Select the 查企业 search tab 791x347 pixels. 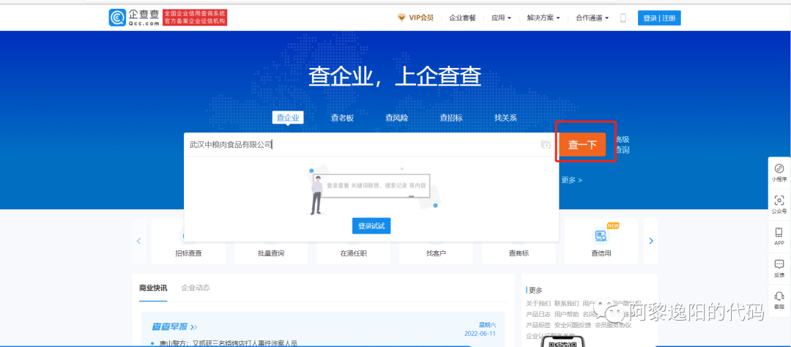tap(288, 118)
